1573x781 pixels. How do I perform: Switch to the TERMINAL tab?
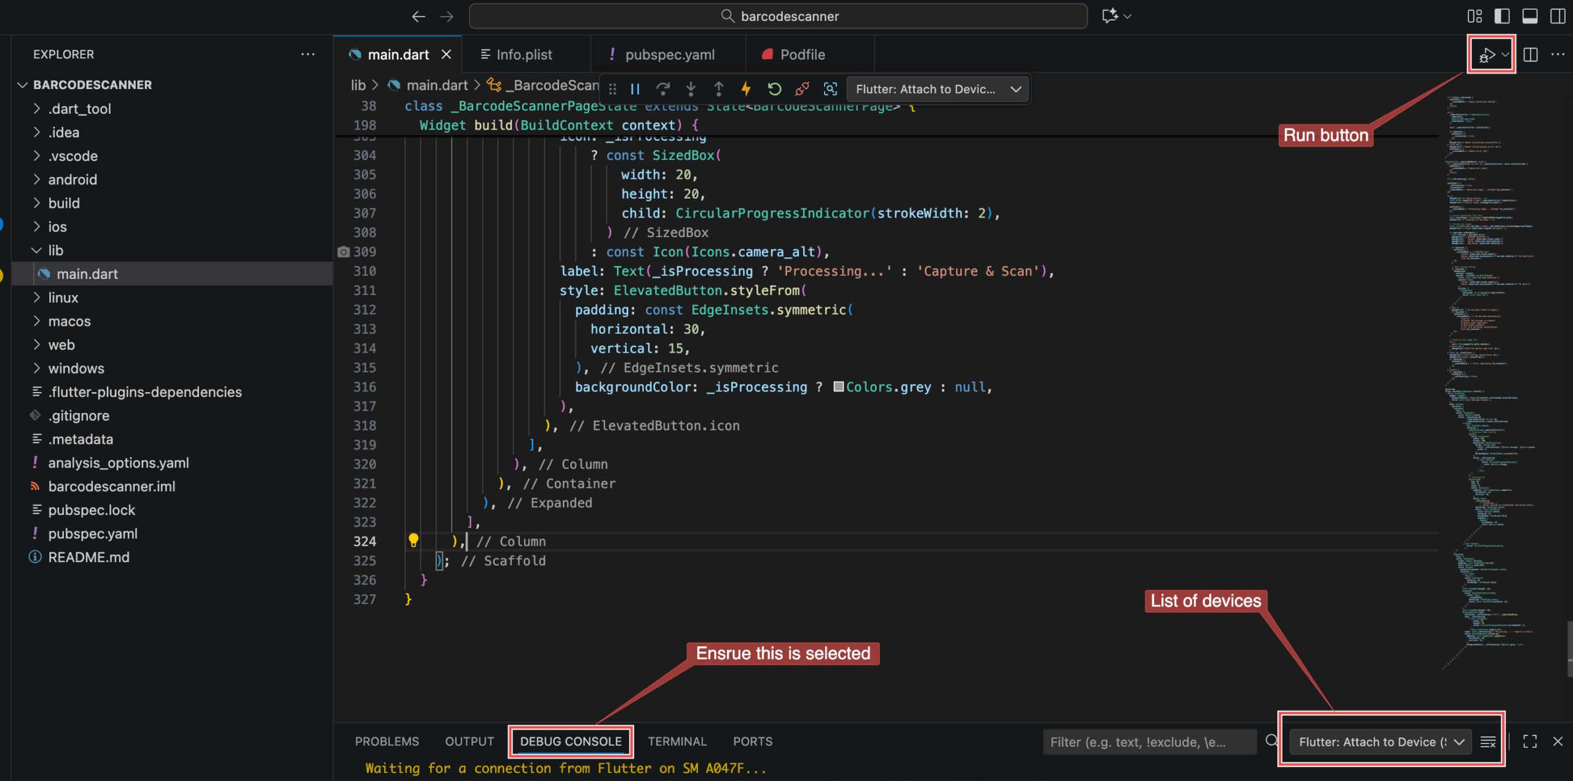click(x=677, y=741)
